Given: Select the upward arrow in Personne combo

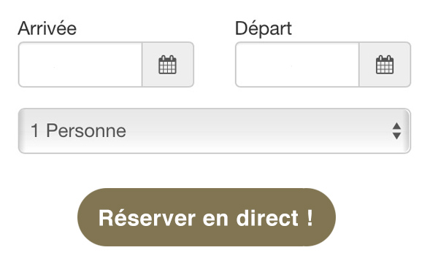Looking at the screenshot, I should (x=396, y=126).
